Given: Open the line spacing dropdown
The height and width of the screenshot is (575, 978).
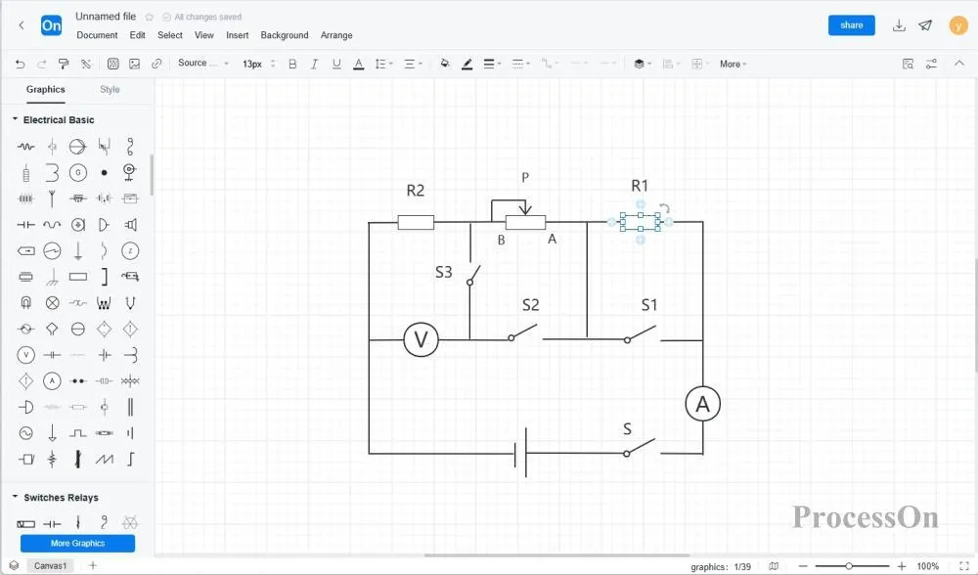Looking at the screenshot, I should tap(383, 64).
